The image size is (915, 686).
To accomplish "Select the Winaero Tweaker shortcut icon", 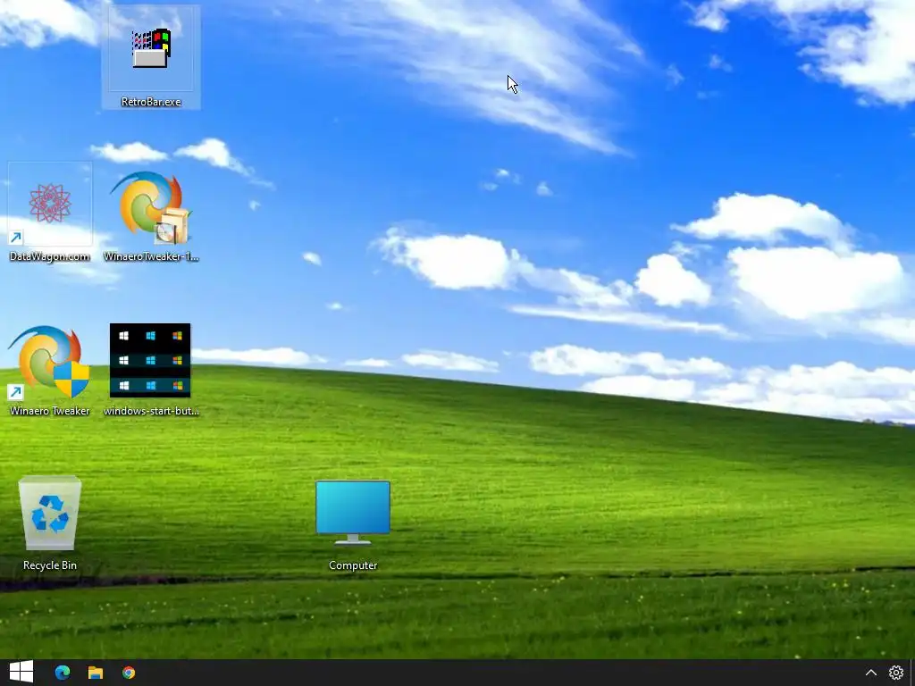I will click(x=50, y=362).
